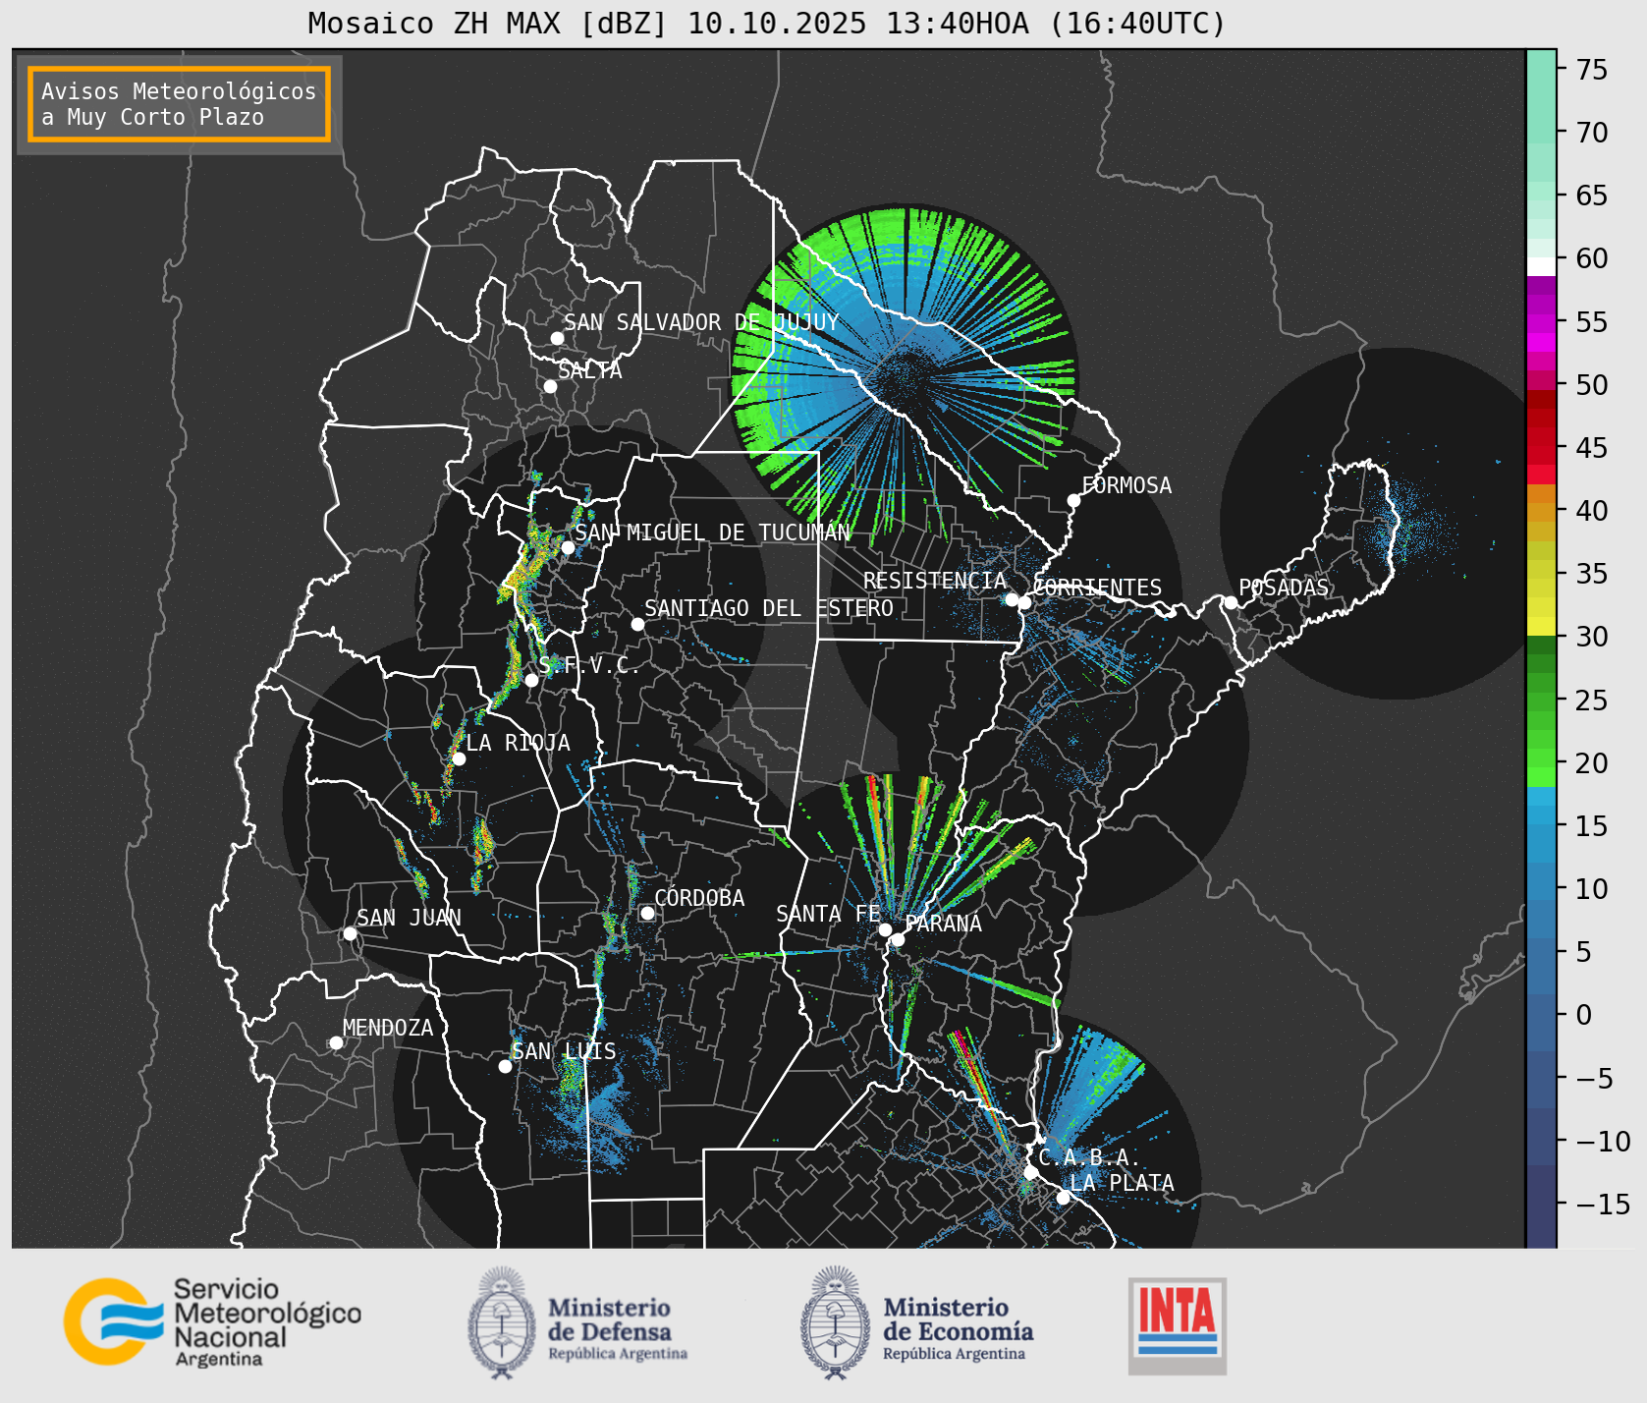Image resolution: width=1647 pixels, height=1403 pixels.
Task: Select the San Luis city marker
Action: pyautogui.click(x=505, y=1066)
